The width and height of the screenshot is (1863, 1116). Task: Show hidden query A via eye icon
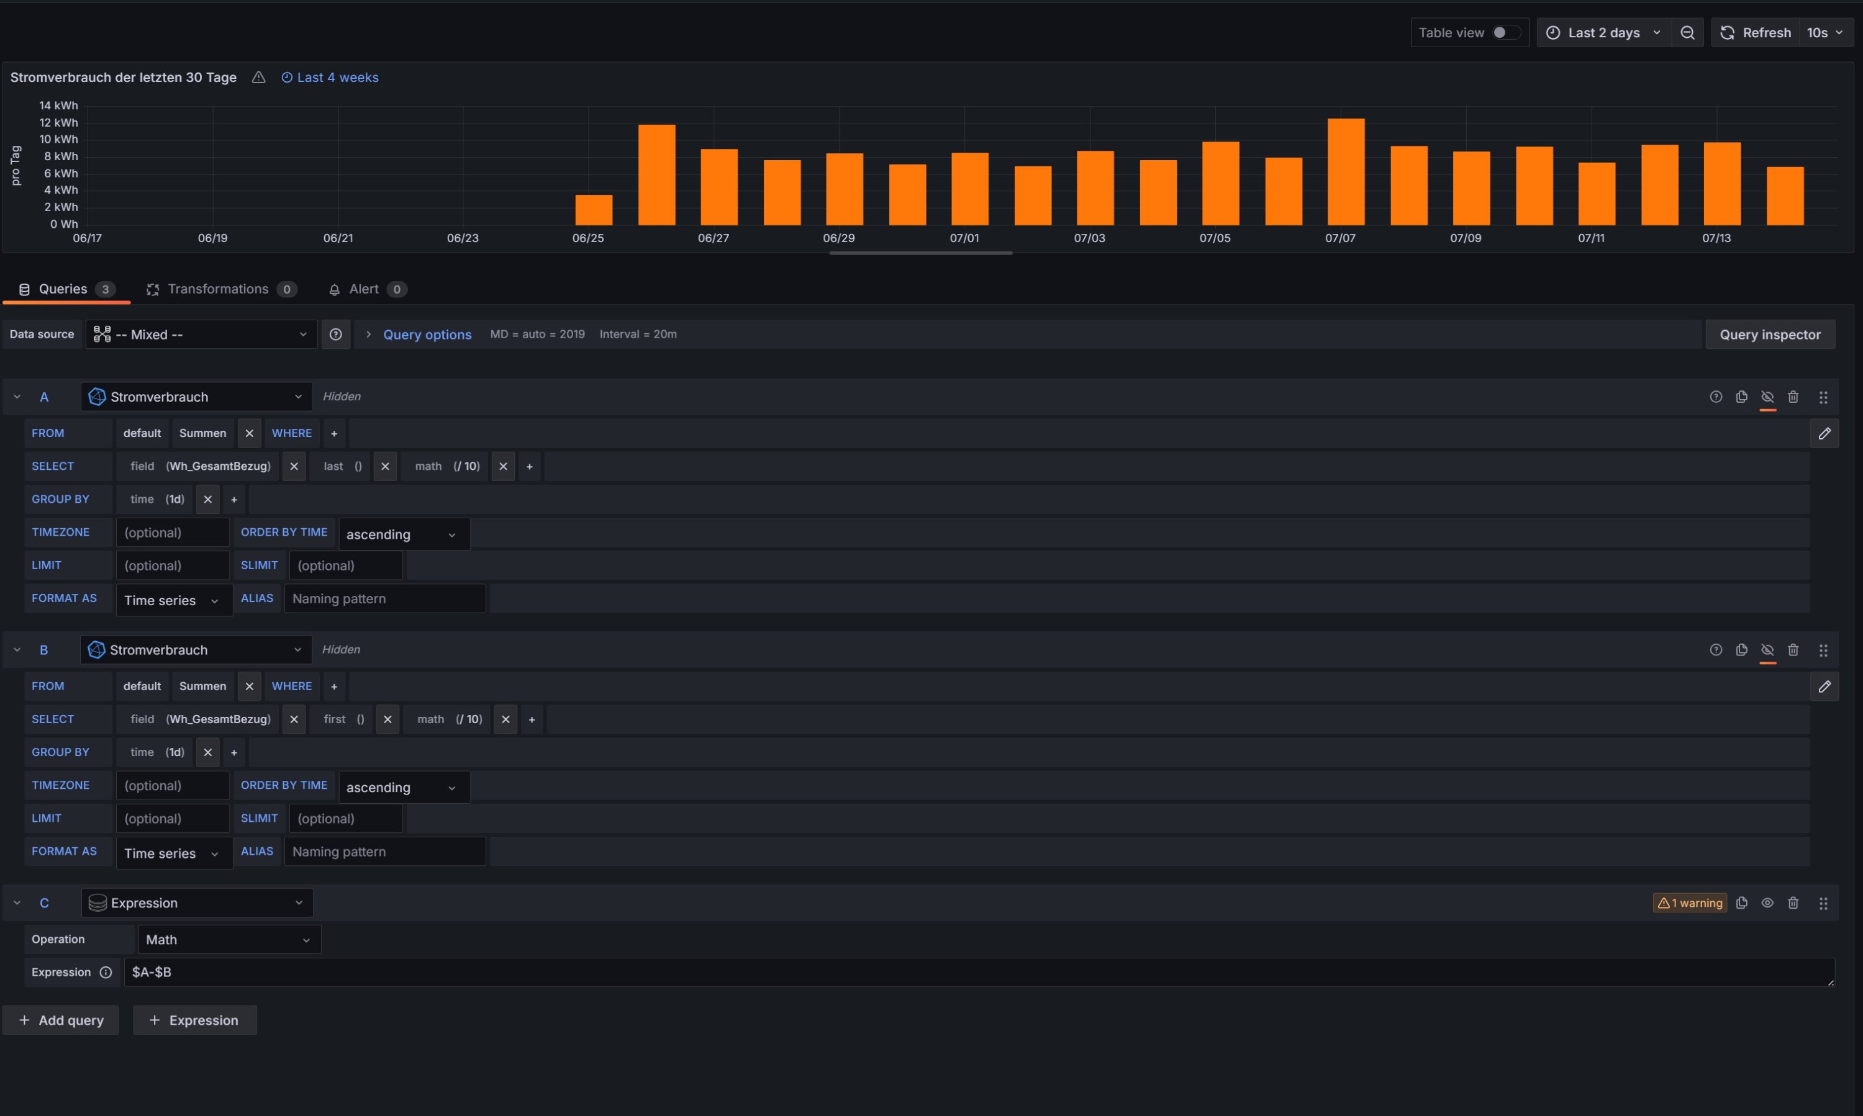(x=1767, y=397)
